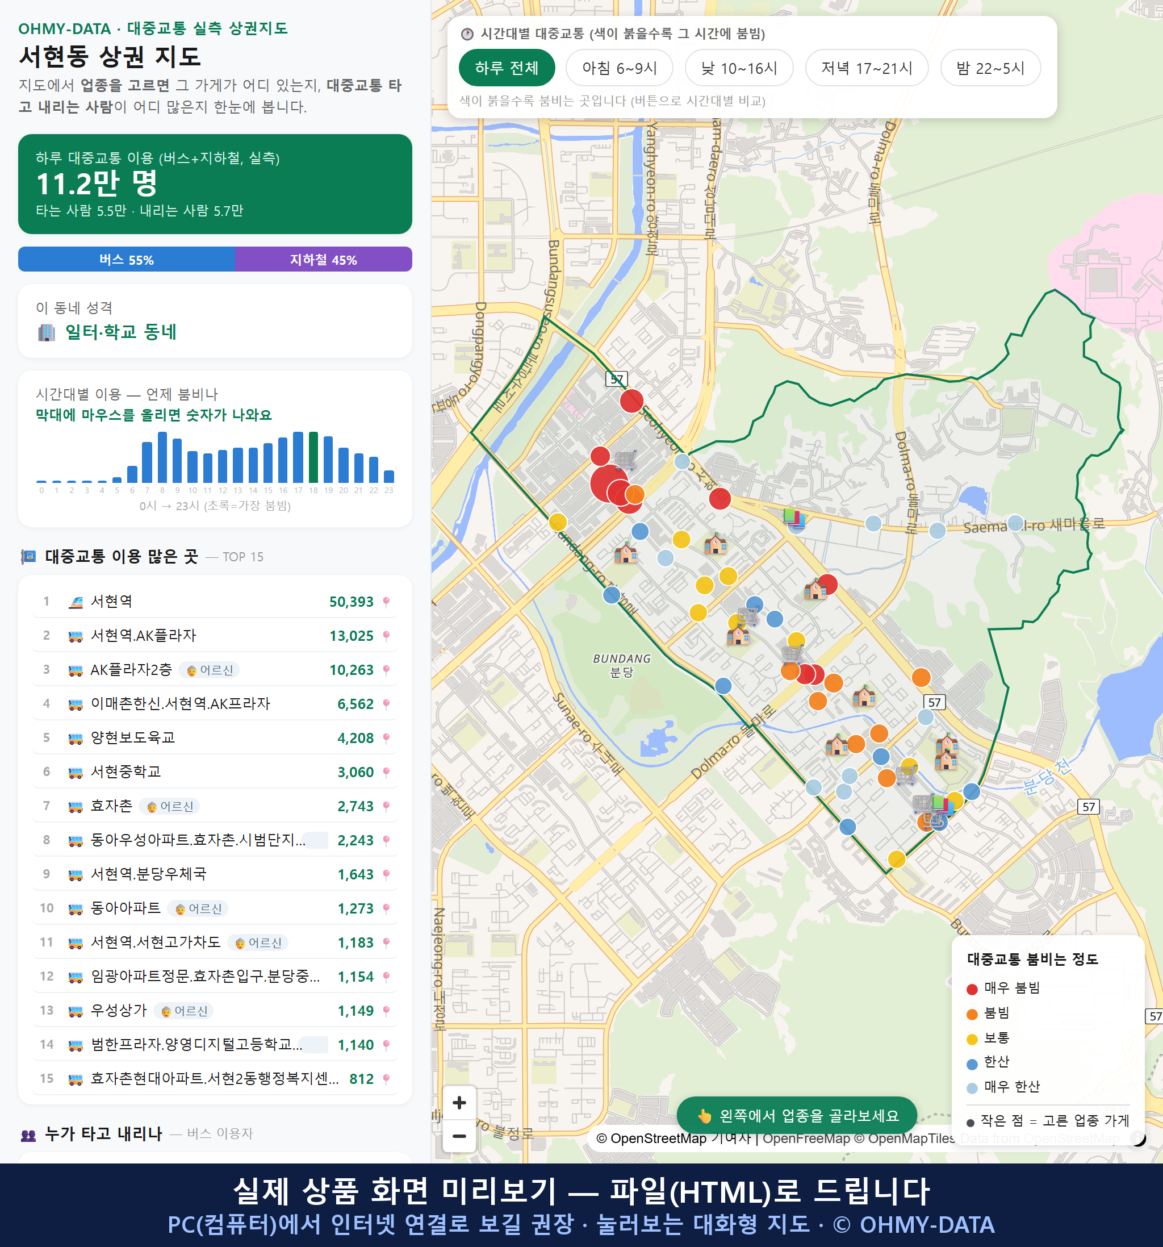Click the 어르신 badge on 서현역.서현고가차도
This screenshot has width=1163, height=1247.
point(258,942)
